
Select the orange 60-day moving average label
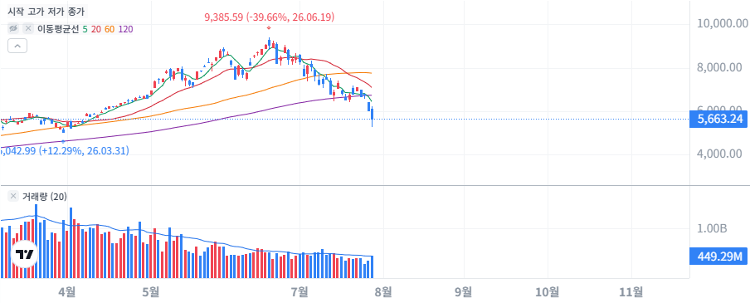click(110, 29)
